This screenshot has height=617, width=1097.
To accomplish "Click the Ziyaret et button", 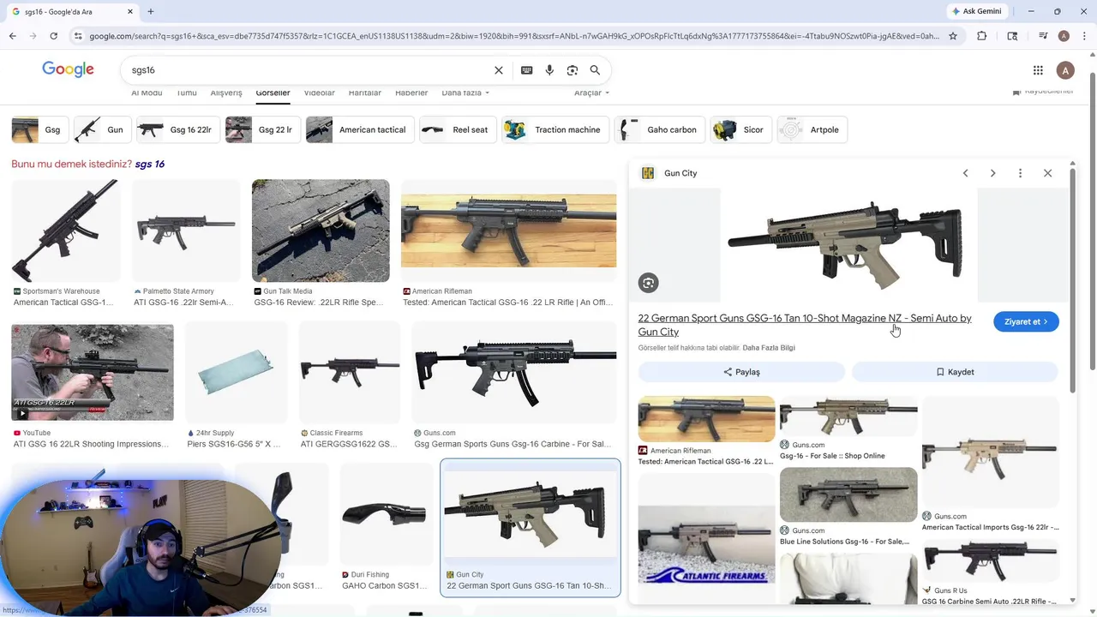I will click(1026, 321).
